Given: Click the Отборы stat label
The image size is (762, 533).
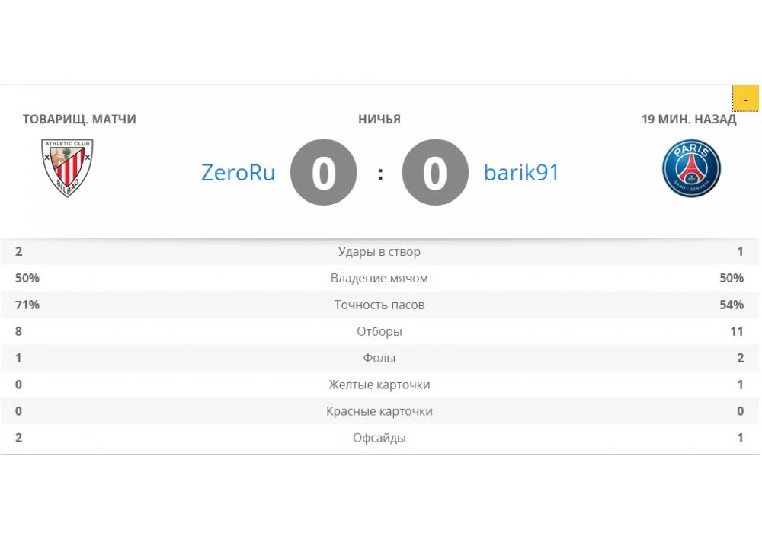Looking at the screenshot, I should [379, 331].
